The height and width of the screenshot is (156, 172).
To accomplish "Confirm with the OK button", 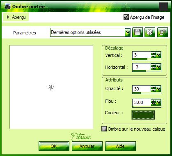I will click(54, 146).
